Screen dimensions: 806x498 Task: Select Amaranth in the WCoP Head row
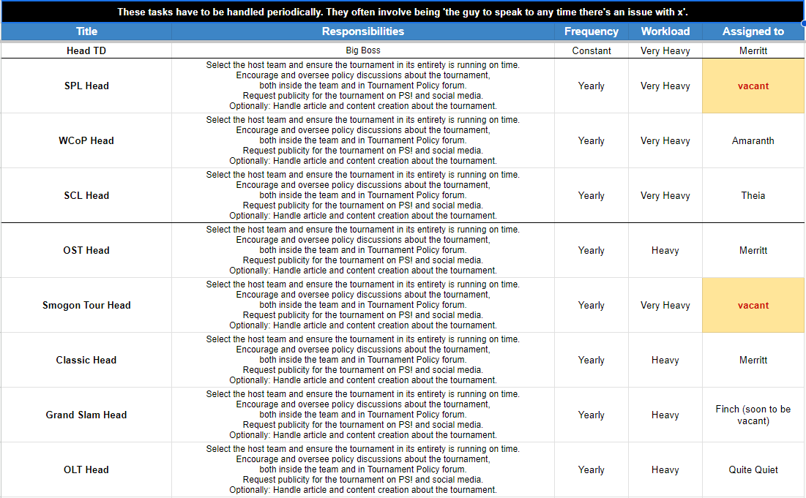click(753, 140)
